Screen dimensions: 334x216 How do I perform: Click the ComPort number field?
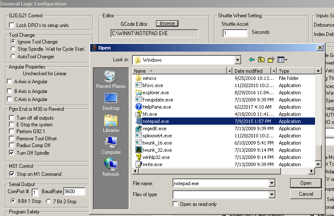35,192
